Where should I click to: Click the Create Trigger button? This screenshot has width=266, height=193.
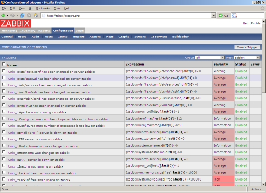tap(247, 47)
